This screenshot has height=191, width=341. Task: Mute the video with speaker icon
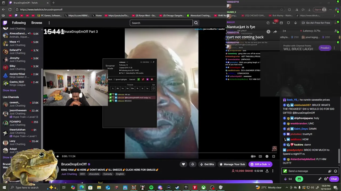[57, 157]
